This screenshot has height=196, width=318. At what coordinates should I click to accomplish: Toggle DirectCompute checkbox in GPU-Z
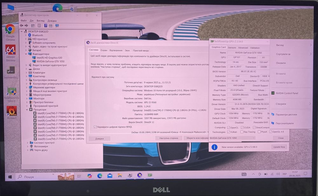pos(254,127)
